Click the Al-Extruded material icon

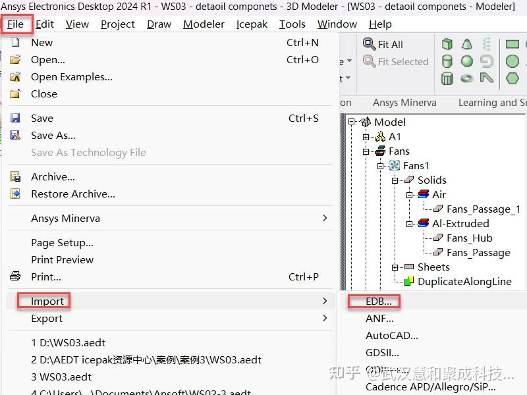424,223
